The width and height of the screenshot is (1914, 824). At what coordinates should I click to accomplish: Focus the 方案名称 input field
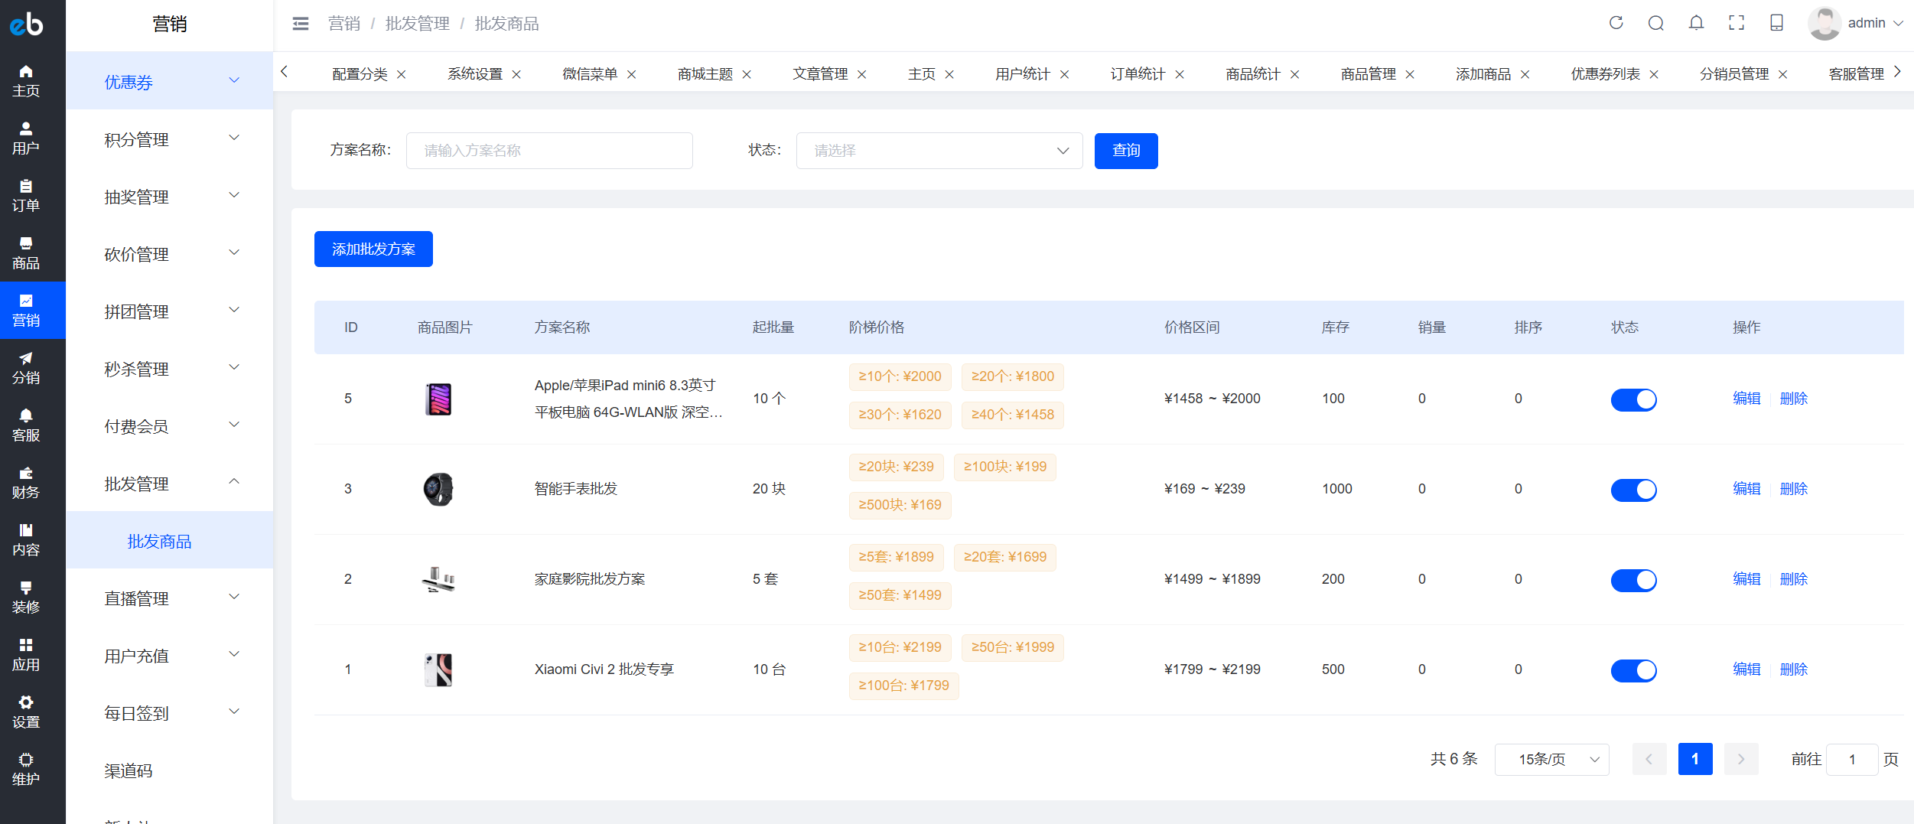pos(549,151)
